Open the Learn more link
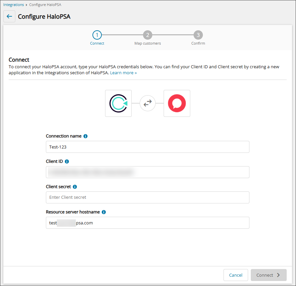This screenshot has width=296, height=286. click(x=123, y=73)
